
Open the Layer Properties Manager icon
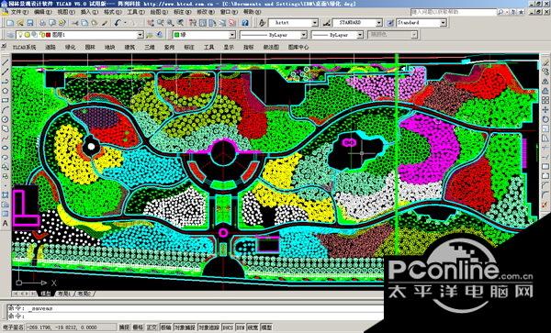(x=10, y=35)
